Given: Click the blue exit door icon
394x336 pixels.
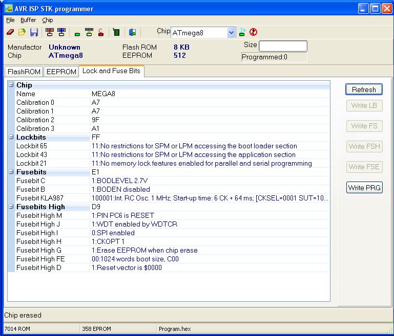Looking at the screenshot, I should click(132, 32).
